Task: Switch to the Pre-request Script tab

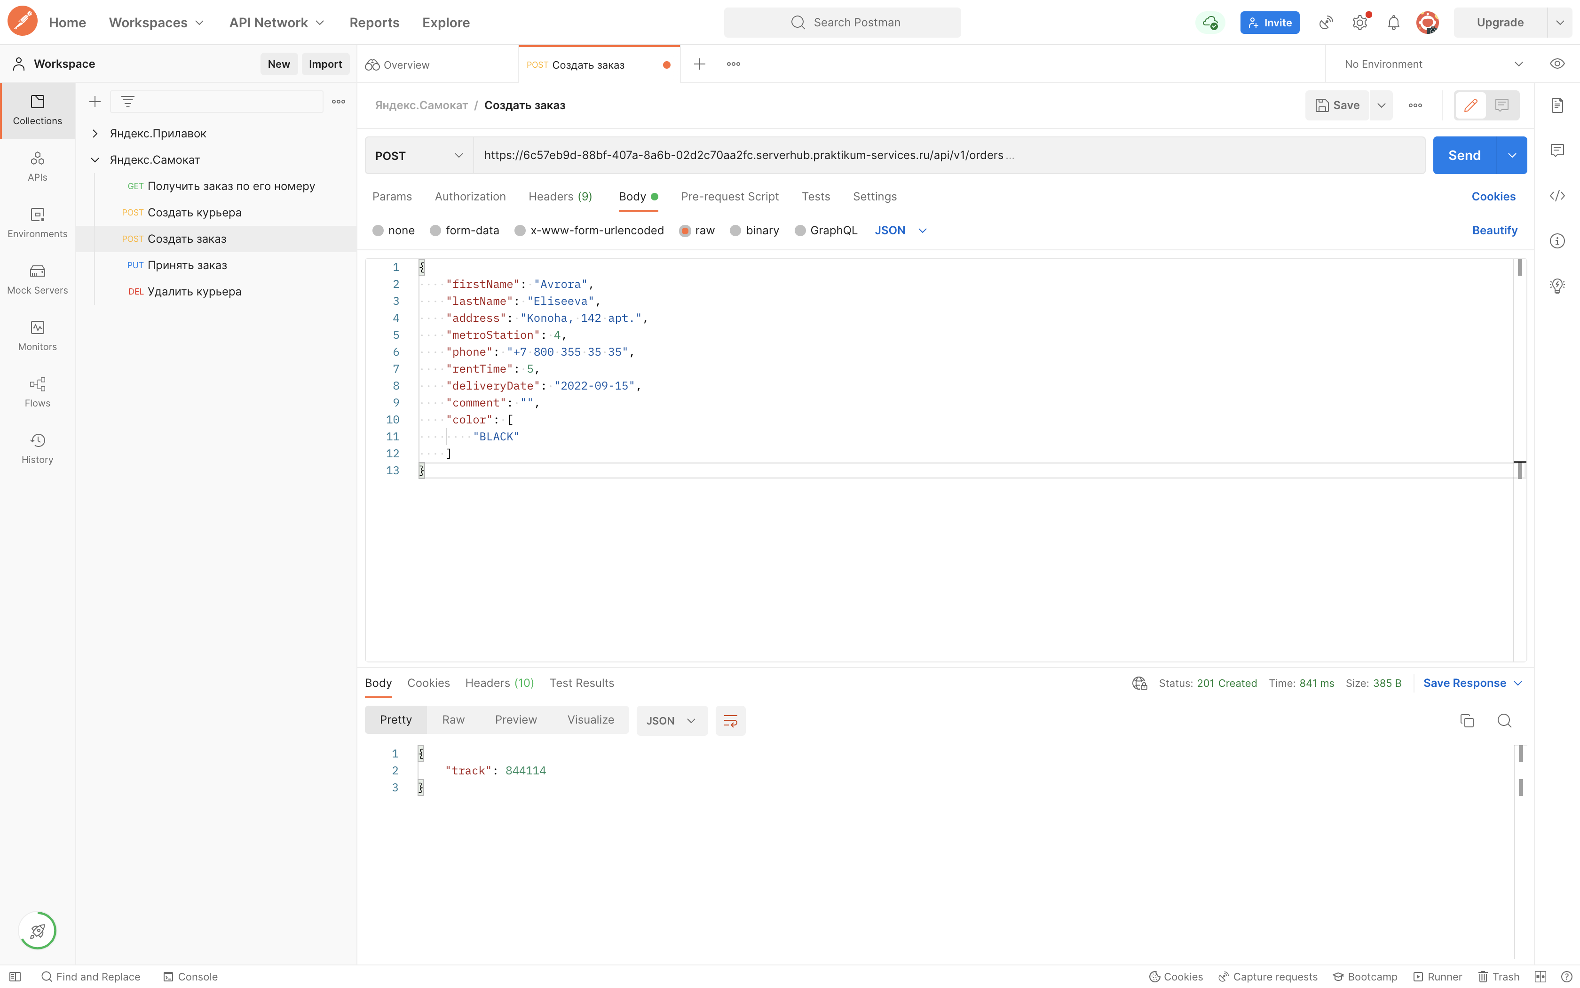Action: click(x=730, y=196)
